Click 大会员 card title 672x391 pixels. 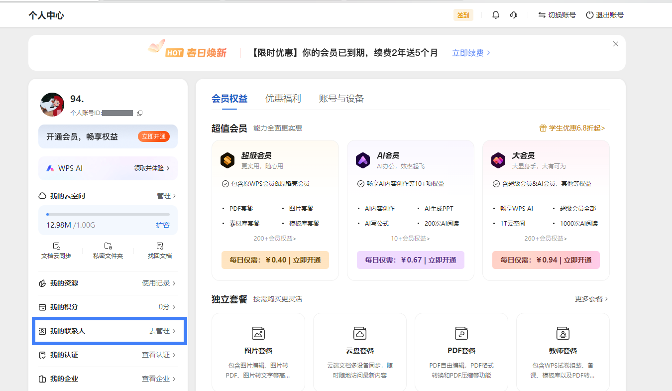pos(524,155)
